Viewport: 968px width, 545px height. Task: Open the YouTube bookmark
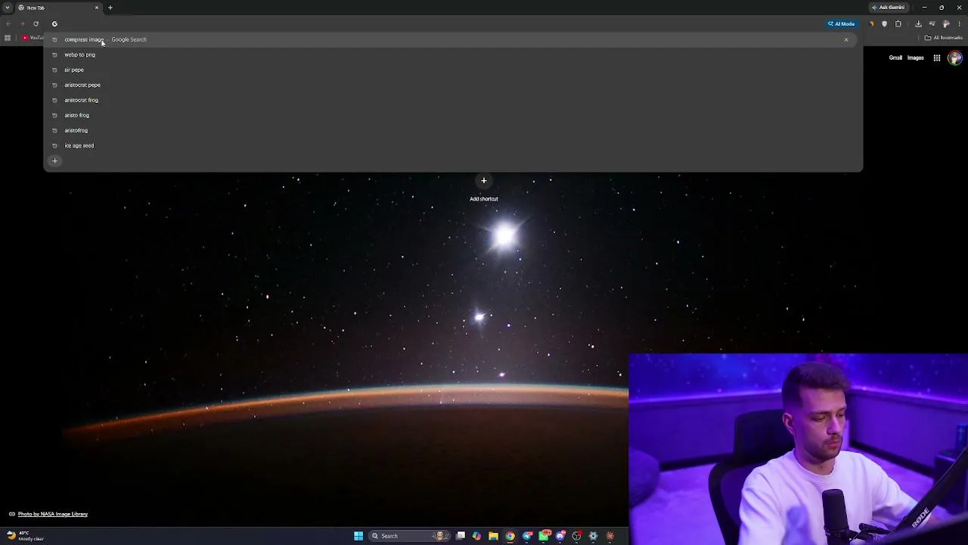coord(33,38)
